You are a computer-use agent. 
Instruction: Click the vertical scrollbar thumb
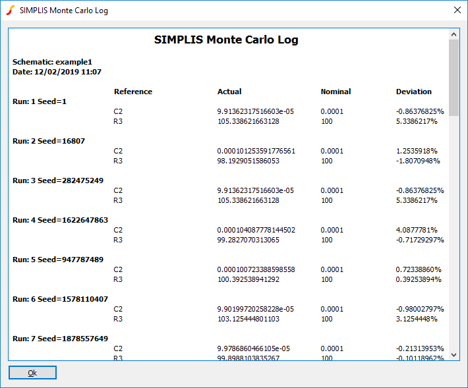click(x=453, y=78)
